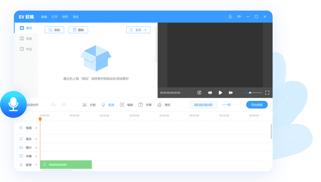Click the undo arrow
Image resolution: width=321 pixels, height=182 pixels.
(53, 105)
